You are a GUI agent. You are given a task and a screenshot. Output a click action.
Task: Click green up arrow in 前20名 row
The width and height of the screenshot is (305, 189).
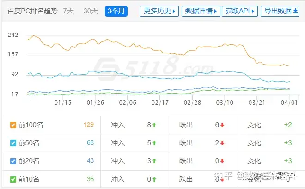[154, 161]
